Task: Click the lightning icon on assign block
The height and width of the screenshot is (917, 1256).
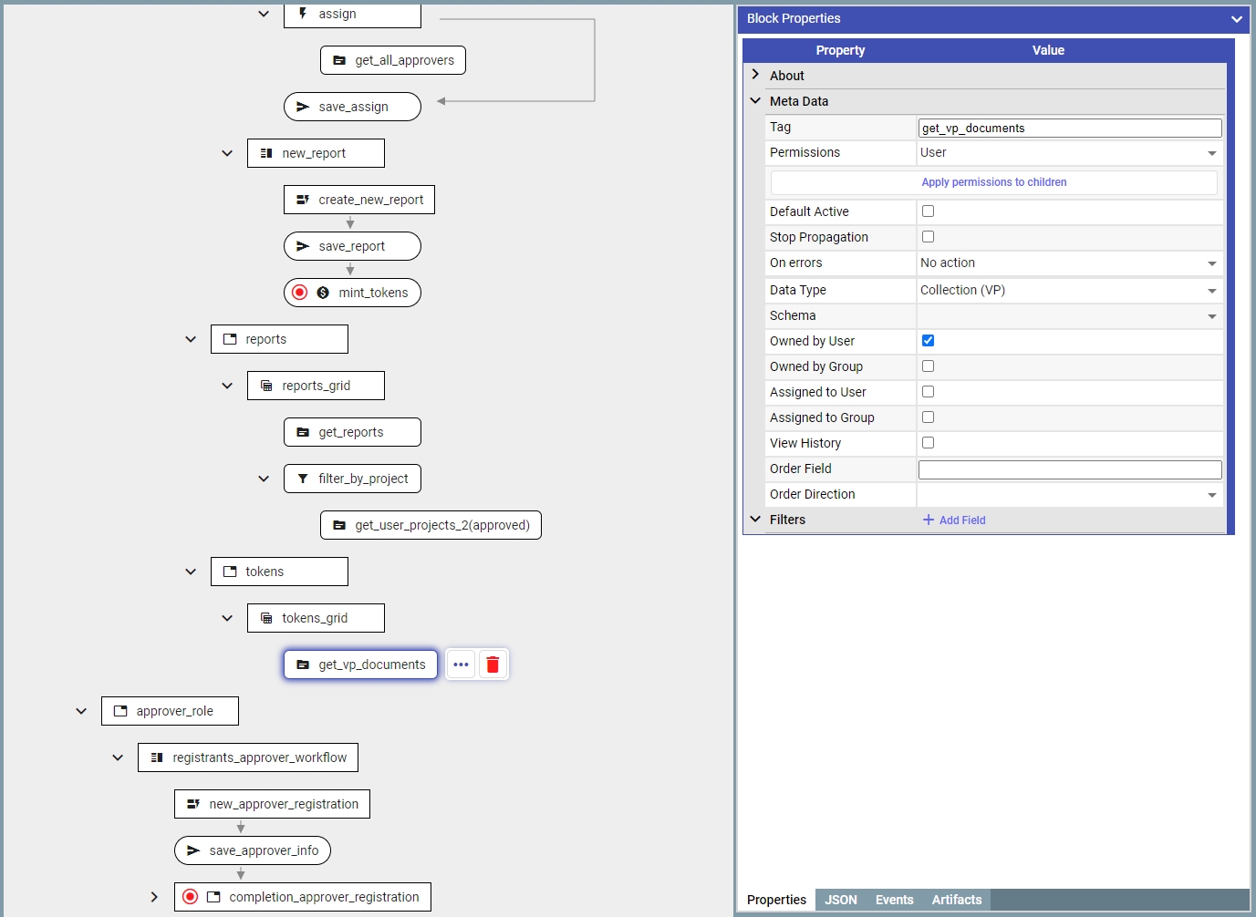Action: pos(303,14)
